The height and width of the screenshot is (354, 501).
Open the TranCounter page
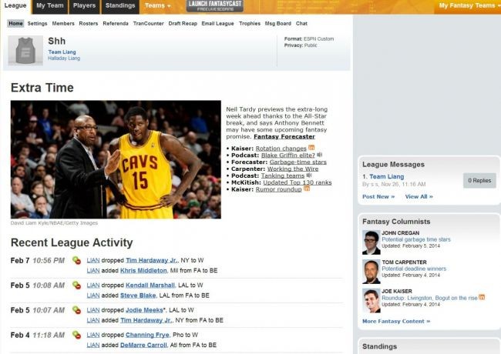tap(149, 23)
